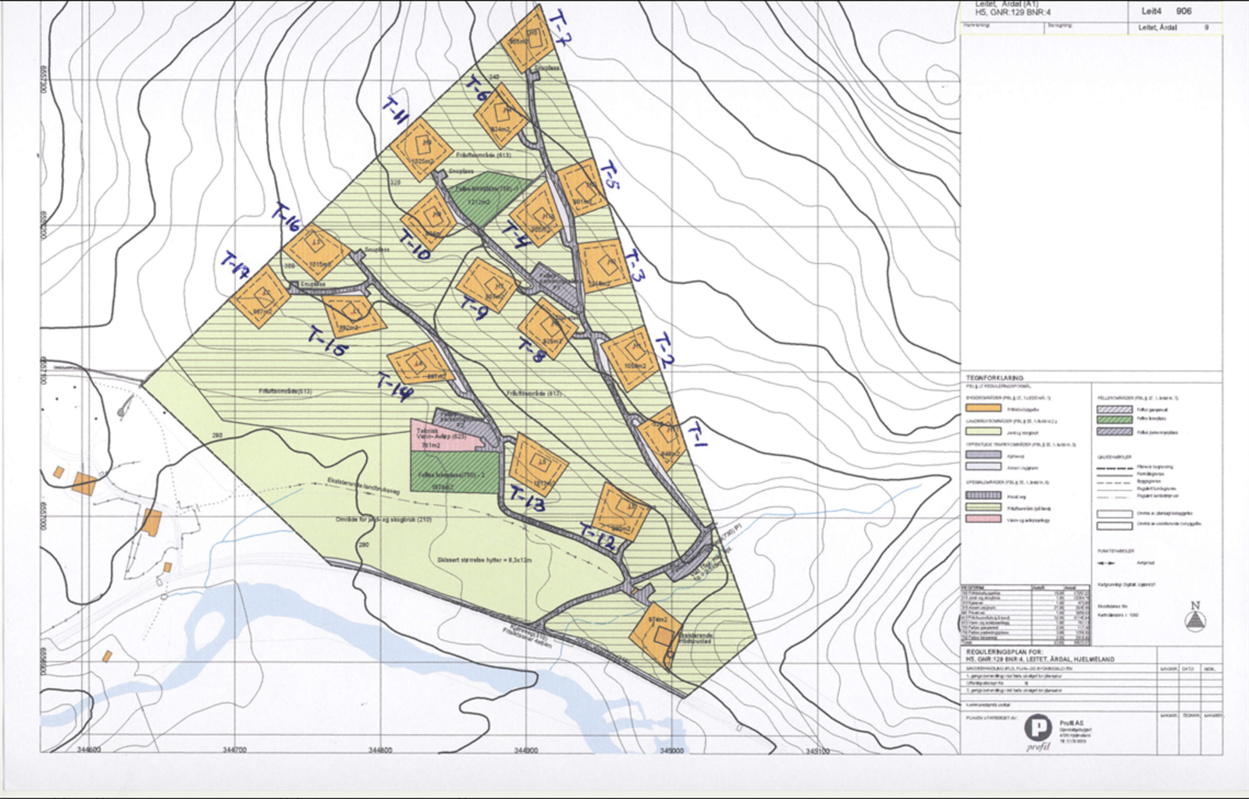Click the 345100 easting coordinate label

click(x=817, y=751)
